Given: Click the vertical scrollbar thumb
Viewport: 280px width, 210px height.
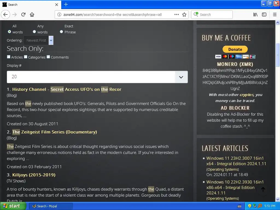Looking at the screenshot, I should point(278,55).
